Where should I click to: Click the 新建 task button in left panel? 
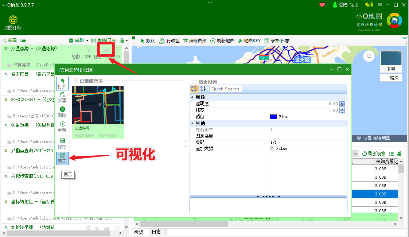click(9, 40)
